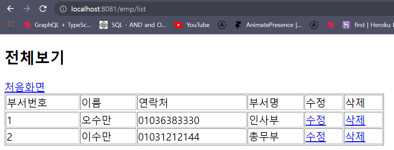Click department number 2 cell
Viewport: 394px width, 150px height.
pyautogui.click(x=43, y=136)
